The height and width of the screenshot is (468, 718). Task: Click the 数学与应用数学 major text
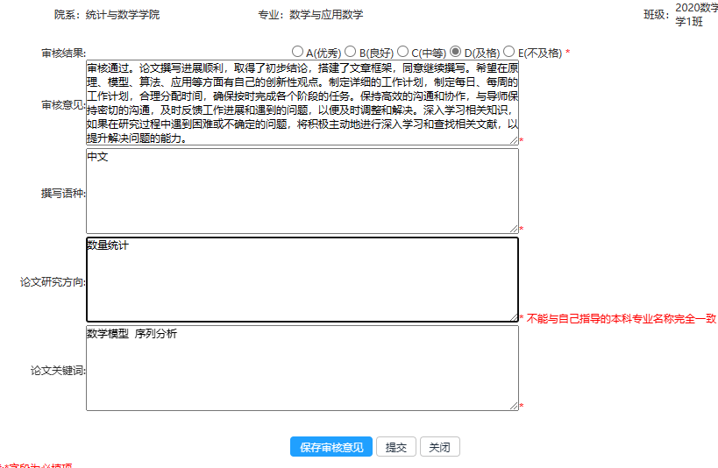tap(326, 15)
